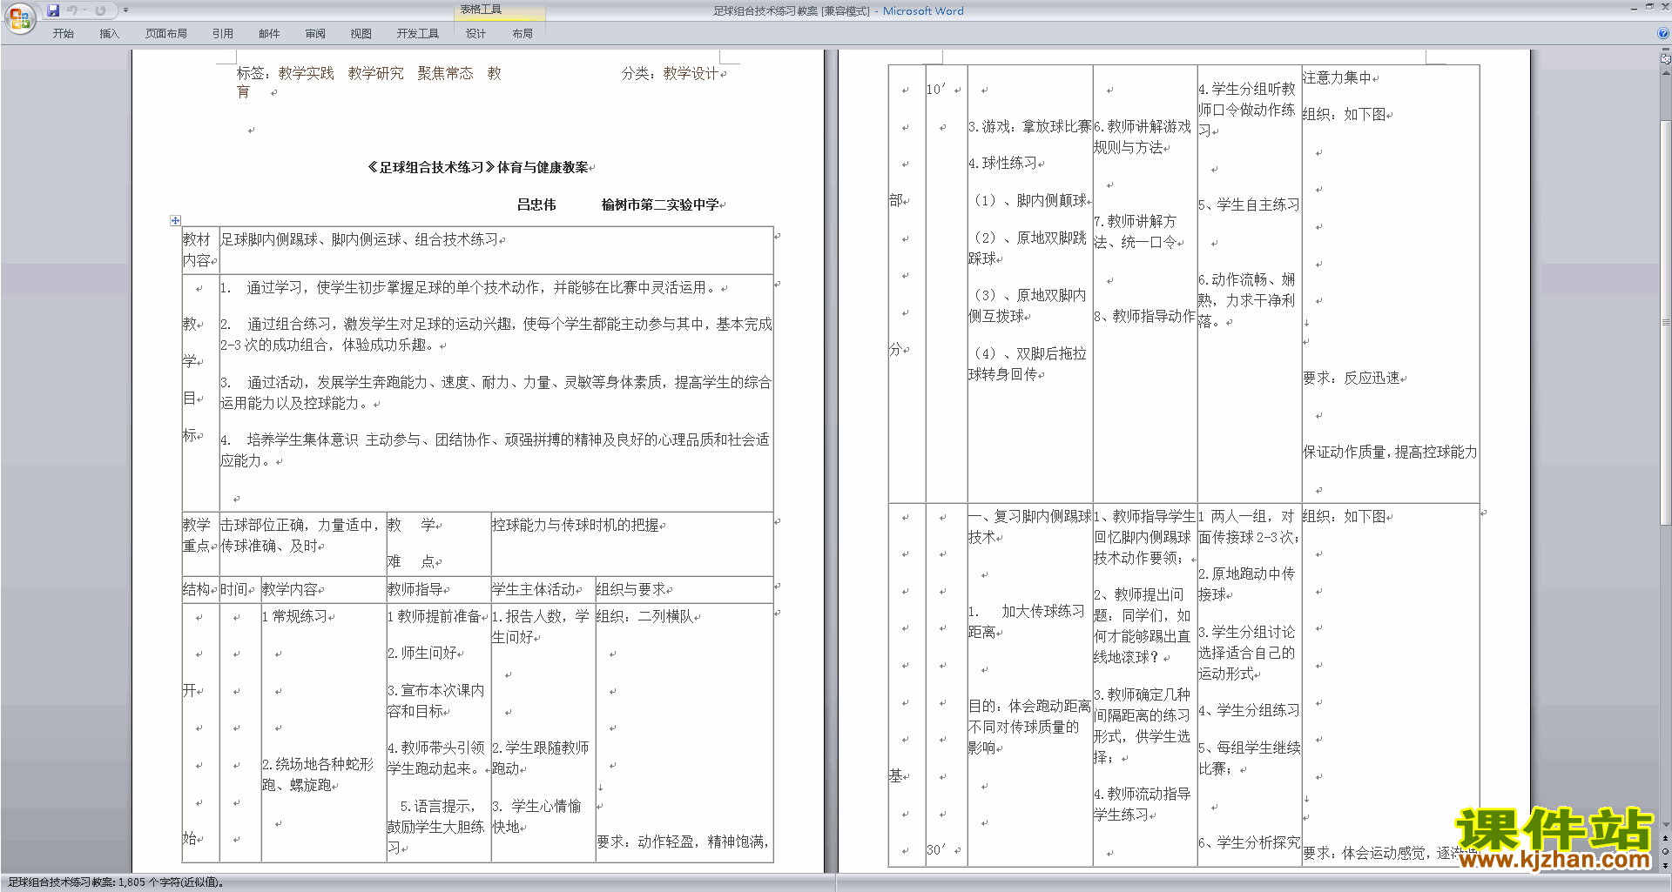
Task: Open the 设计 table tools tab
Action: (x=475, y=33)
